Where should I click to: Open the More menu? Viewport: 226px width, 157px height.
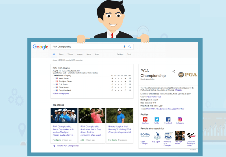pyautogui.click(x=97, y=54)
